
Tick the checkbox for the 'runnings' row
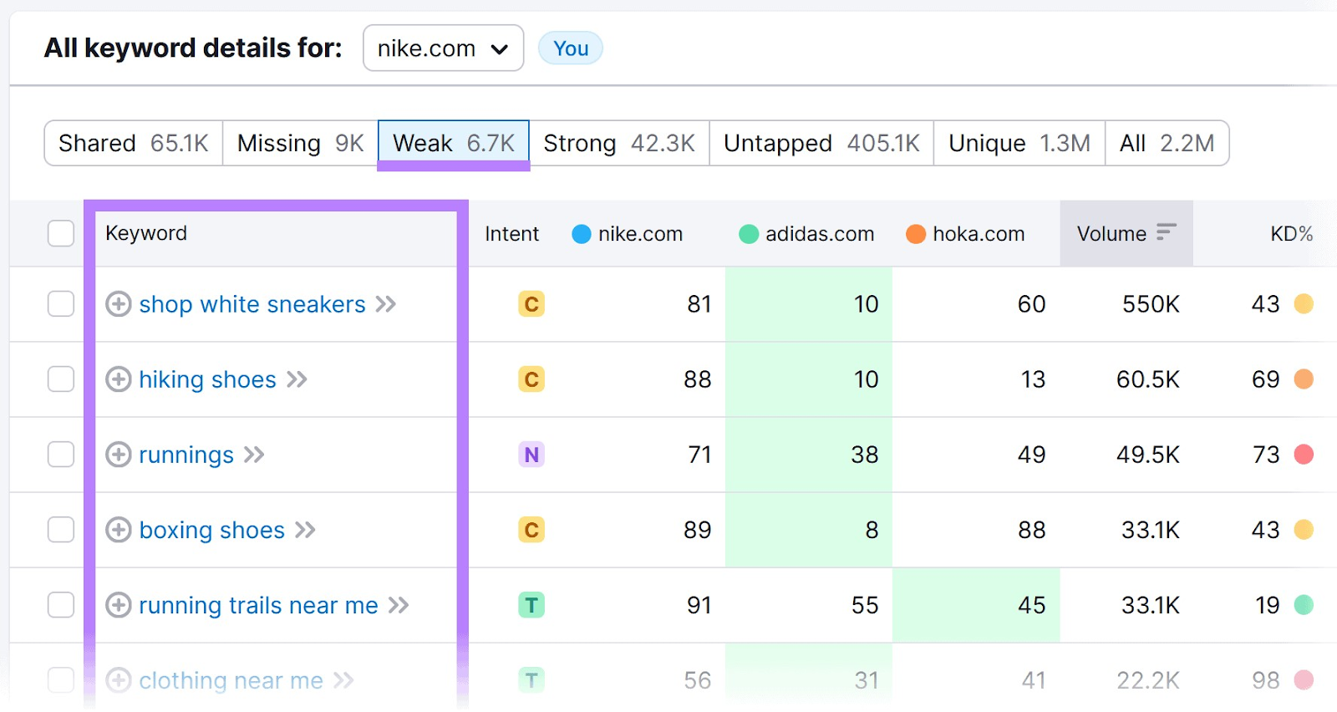(61, 455)
